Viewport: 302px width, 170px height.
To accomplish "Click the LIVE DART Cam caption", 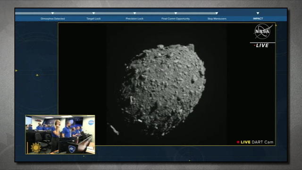I will tap(255, 142).
